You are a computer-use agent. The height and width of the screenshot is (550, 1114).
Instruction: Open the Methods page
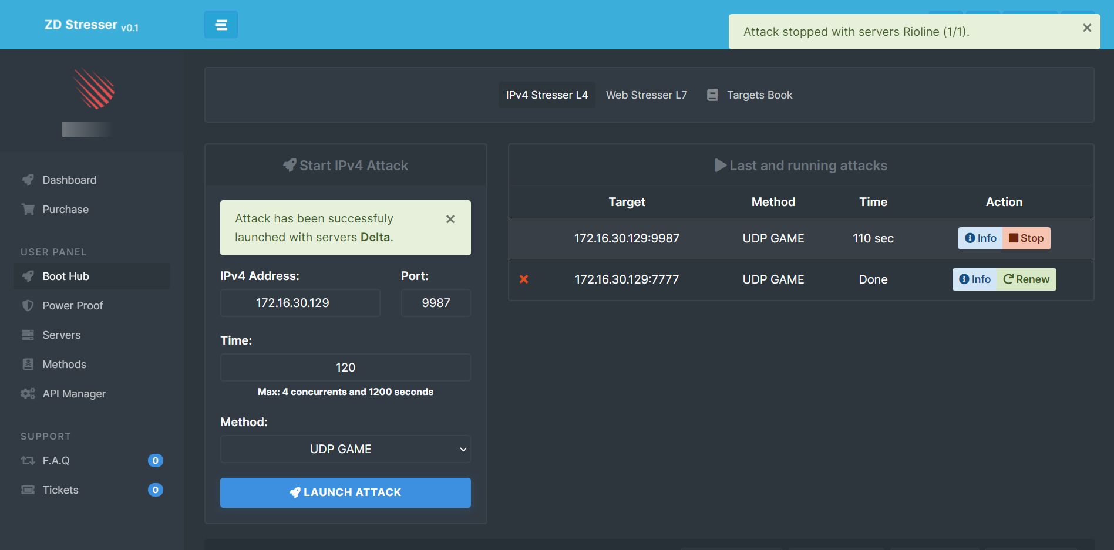64,365
